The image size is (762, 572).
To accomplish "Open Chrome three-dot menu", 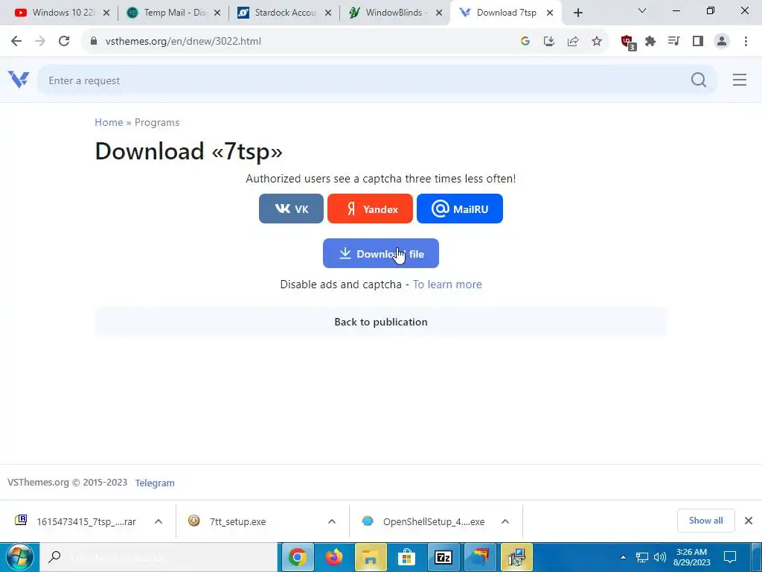I will pos(746,42).
